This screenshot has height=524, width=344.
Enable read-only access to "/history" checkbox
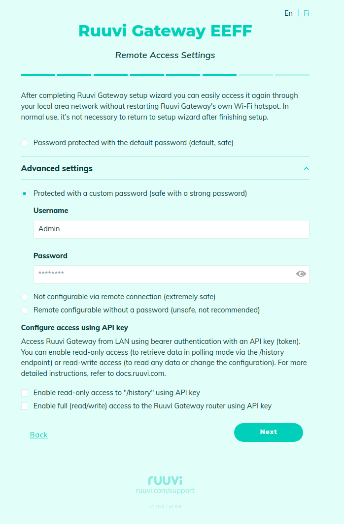coord(25,393)
